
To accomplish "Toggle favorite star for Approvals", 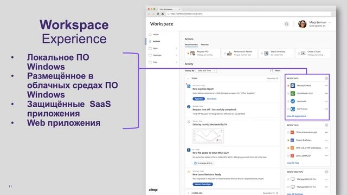I will (288, 101).
